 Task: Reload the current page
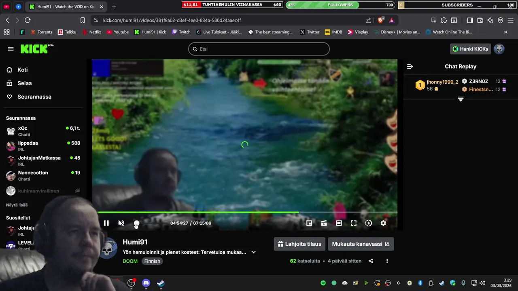click(28, 20)
